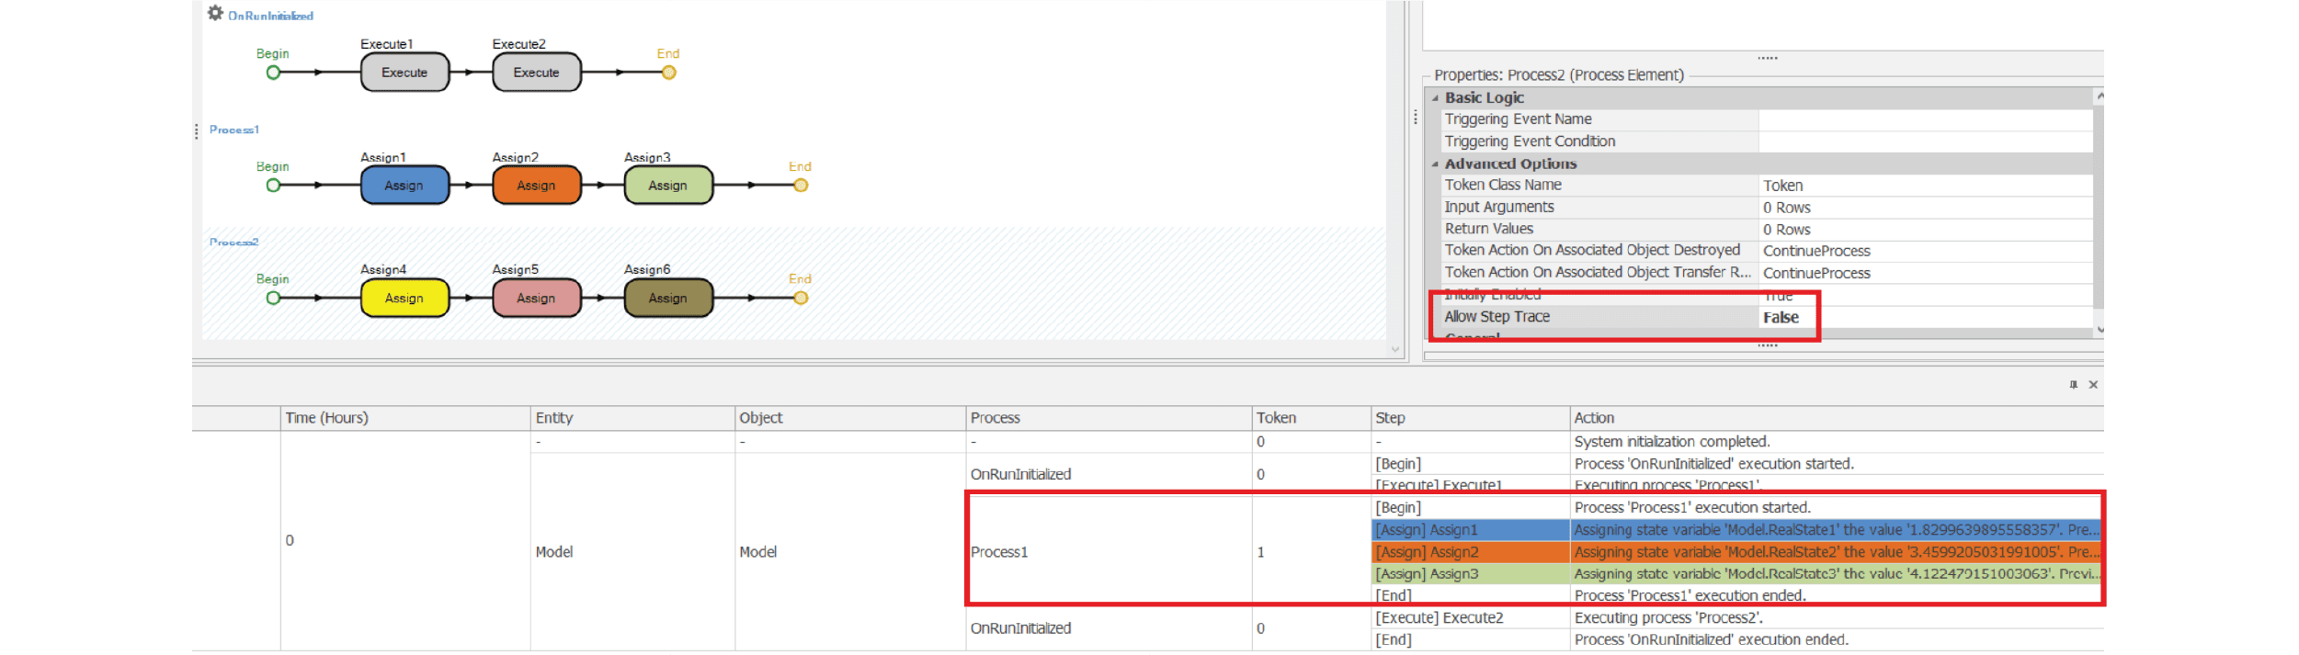
Task: Open the Process1 process label
Action: (x=234, y=130)
